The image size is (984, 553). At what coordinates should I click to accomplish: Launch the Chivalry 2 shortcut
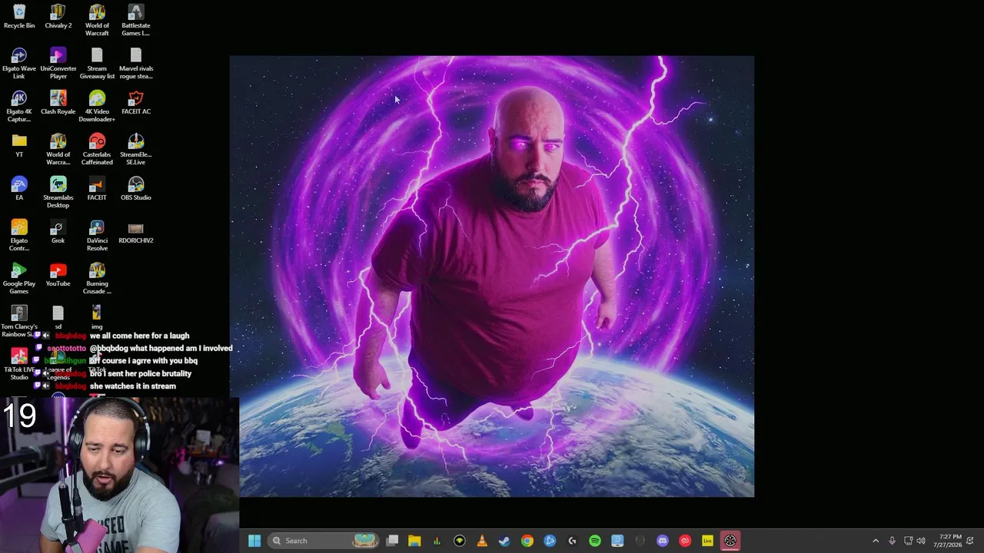pyautogui.click(x=58, y=17)
